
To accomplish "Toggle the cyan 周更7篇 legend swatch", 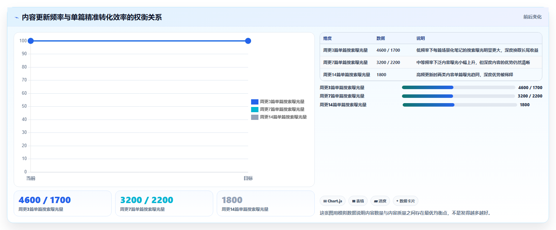I will point(255,109).
